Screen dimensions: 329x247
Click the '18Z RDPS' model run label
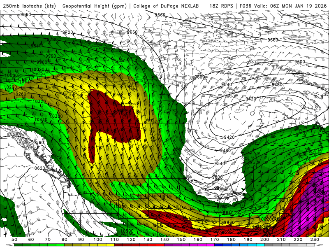(x=221, y=6)
